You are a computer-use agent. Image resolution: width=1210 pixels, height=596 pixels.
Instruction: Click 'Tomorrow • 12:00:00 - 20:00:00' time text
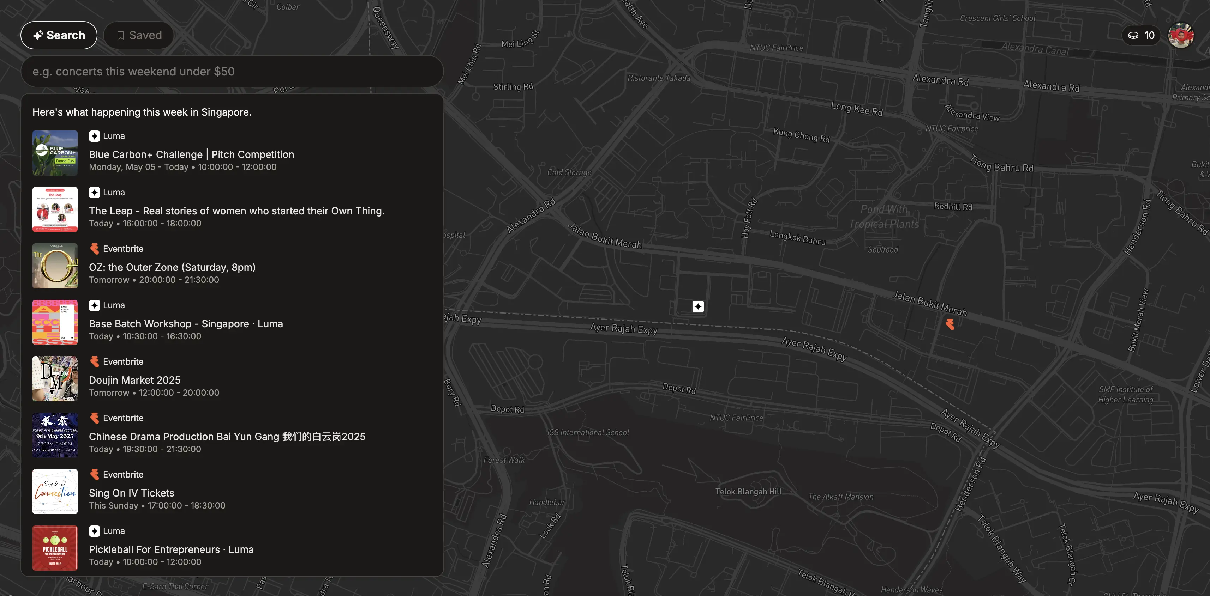[x=154, y=392]
